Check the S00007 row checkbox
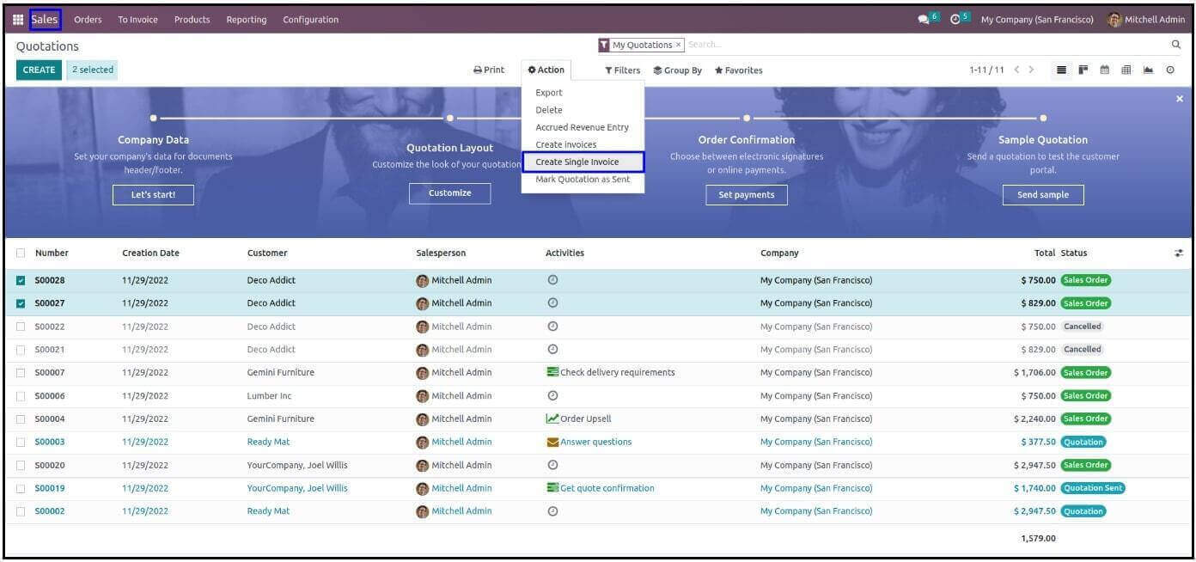Screen dimensions: 1196x562 tap(21, 373)
